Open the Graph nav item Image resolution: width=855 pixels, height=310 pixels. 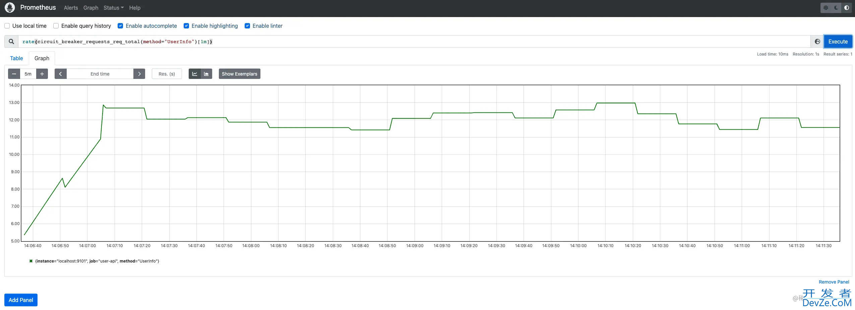[x=91, y=8]
